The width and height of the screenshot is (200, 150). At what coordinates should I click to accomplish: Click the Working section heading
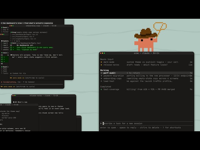click(x=104, y=70)
